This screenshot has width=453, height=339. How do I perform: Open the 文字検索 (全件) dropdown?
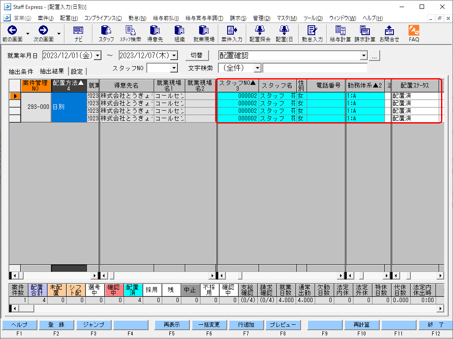click(257, 68)
